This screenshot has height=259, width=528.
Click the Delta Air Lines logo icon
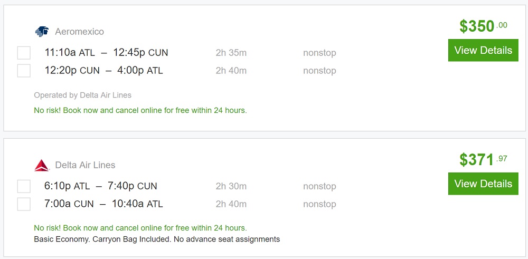(x=42, y=165)
